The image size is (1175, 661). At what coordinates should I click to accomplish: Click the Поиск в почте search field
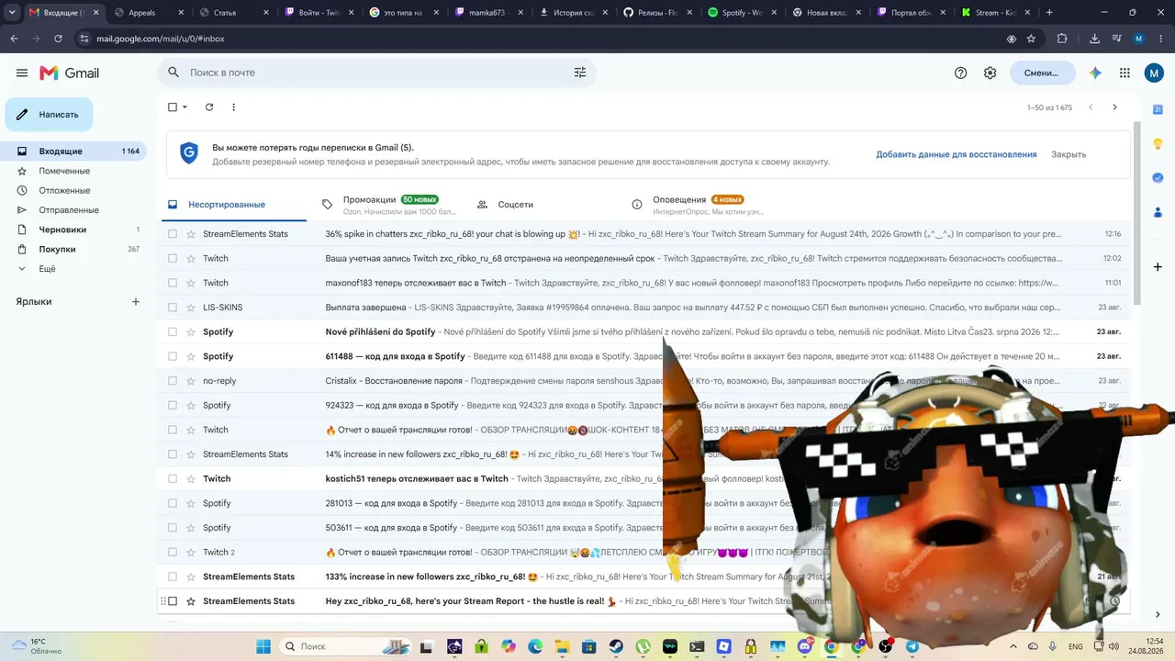(x=376, y=73)
